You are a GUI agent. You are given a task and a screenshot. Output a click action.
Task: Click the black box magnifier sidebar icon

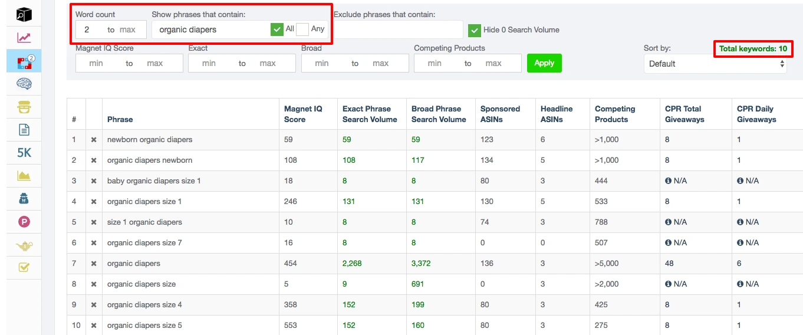click(24, 14)
